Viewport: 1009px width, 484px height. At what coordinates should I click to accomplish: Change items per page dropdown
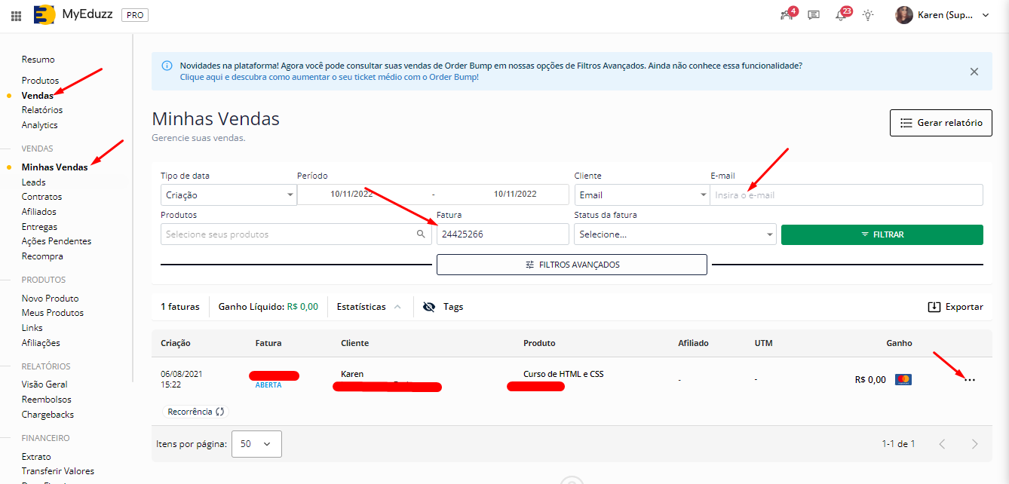pyautogui.click(x=256, y=444)
